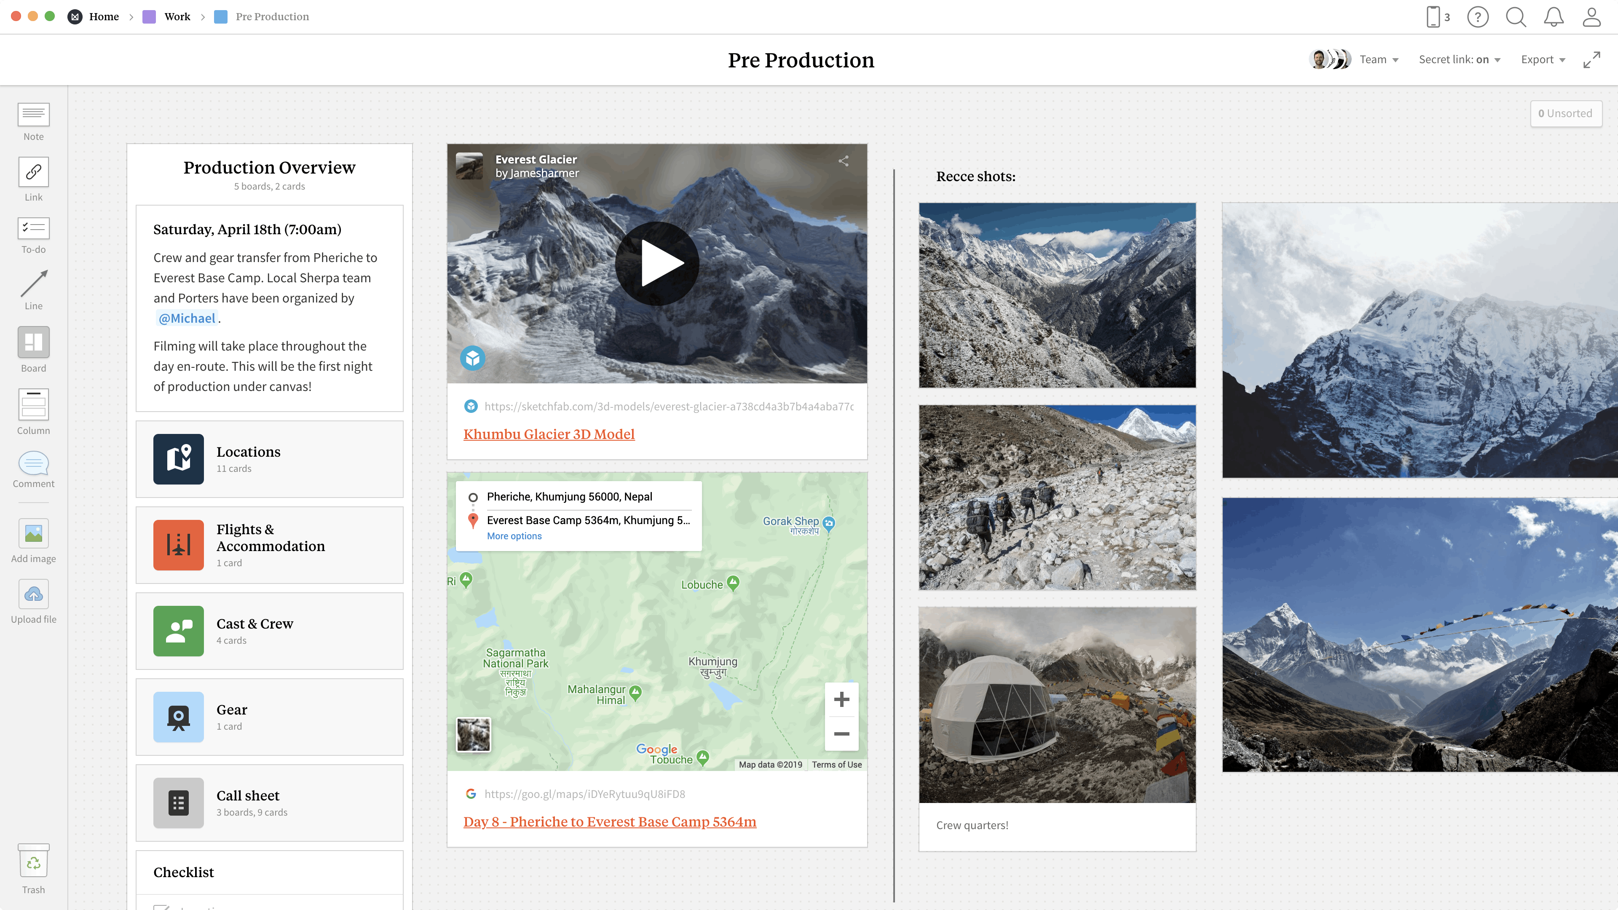1618x910 pixels.
Task: Select the To-do tool icon
Action: 33,228
